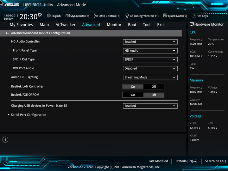Select the Audio LED Lighting label

point(24,77)
